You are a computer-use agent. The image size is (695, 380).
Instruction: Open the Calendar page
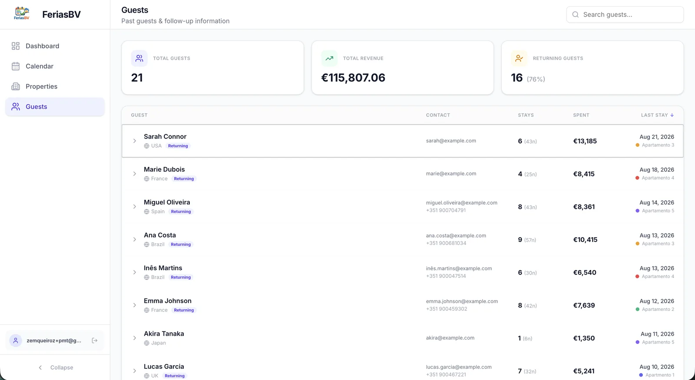55,66
